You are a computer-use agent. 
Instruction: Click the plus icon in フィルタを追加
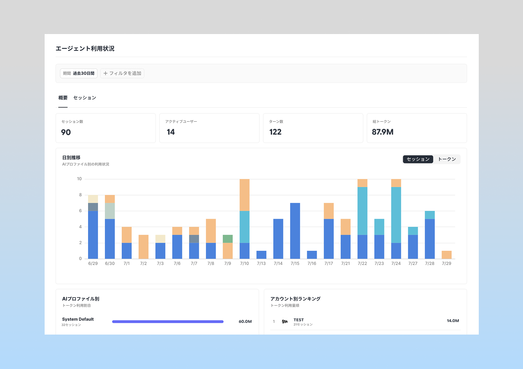tap(105, 74)
